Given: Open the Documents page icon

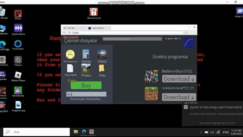Looking at the screenshot, I should tap(70, 68).
